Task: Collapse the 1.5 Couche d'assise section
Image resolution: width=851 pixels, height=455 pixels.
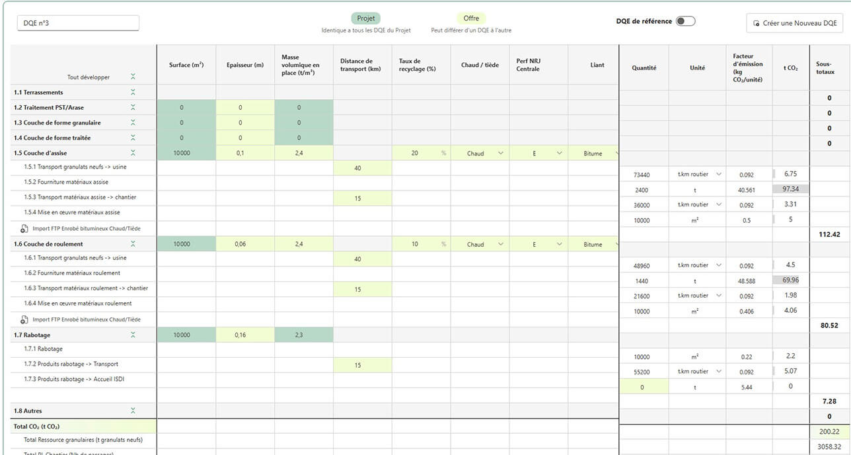Action: point(133,153)
